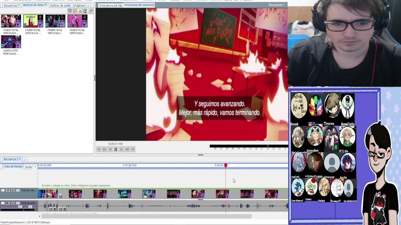Close the Secuencia 1 tab
Viewport: 401px width, 225px height.
[x=20, y=159]
